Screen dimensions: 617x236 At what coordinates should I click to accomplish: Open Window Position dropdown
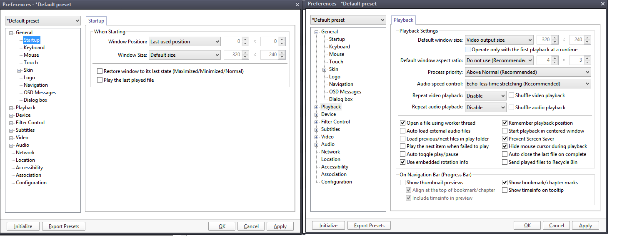pos(185,42)
